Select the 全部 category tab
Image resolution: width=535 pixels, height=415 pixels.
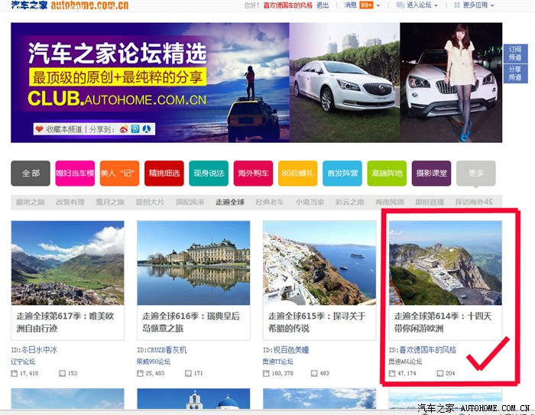31,173
